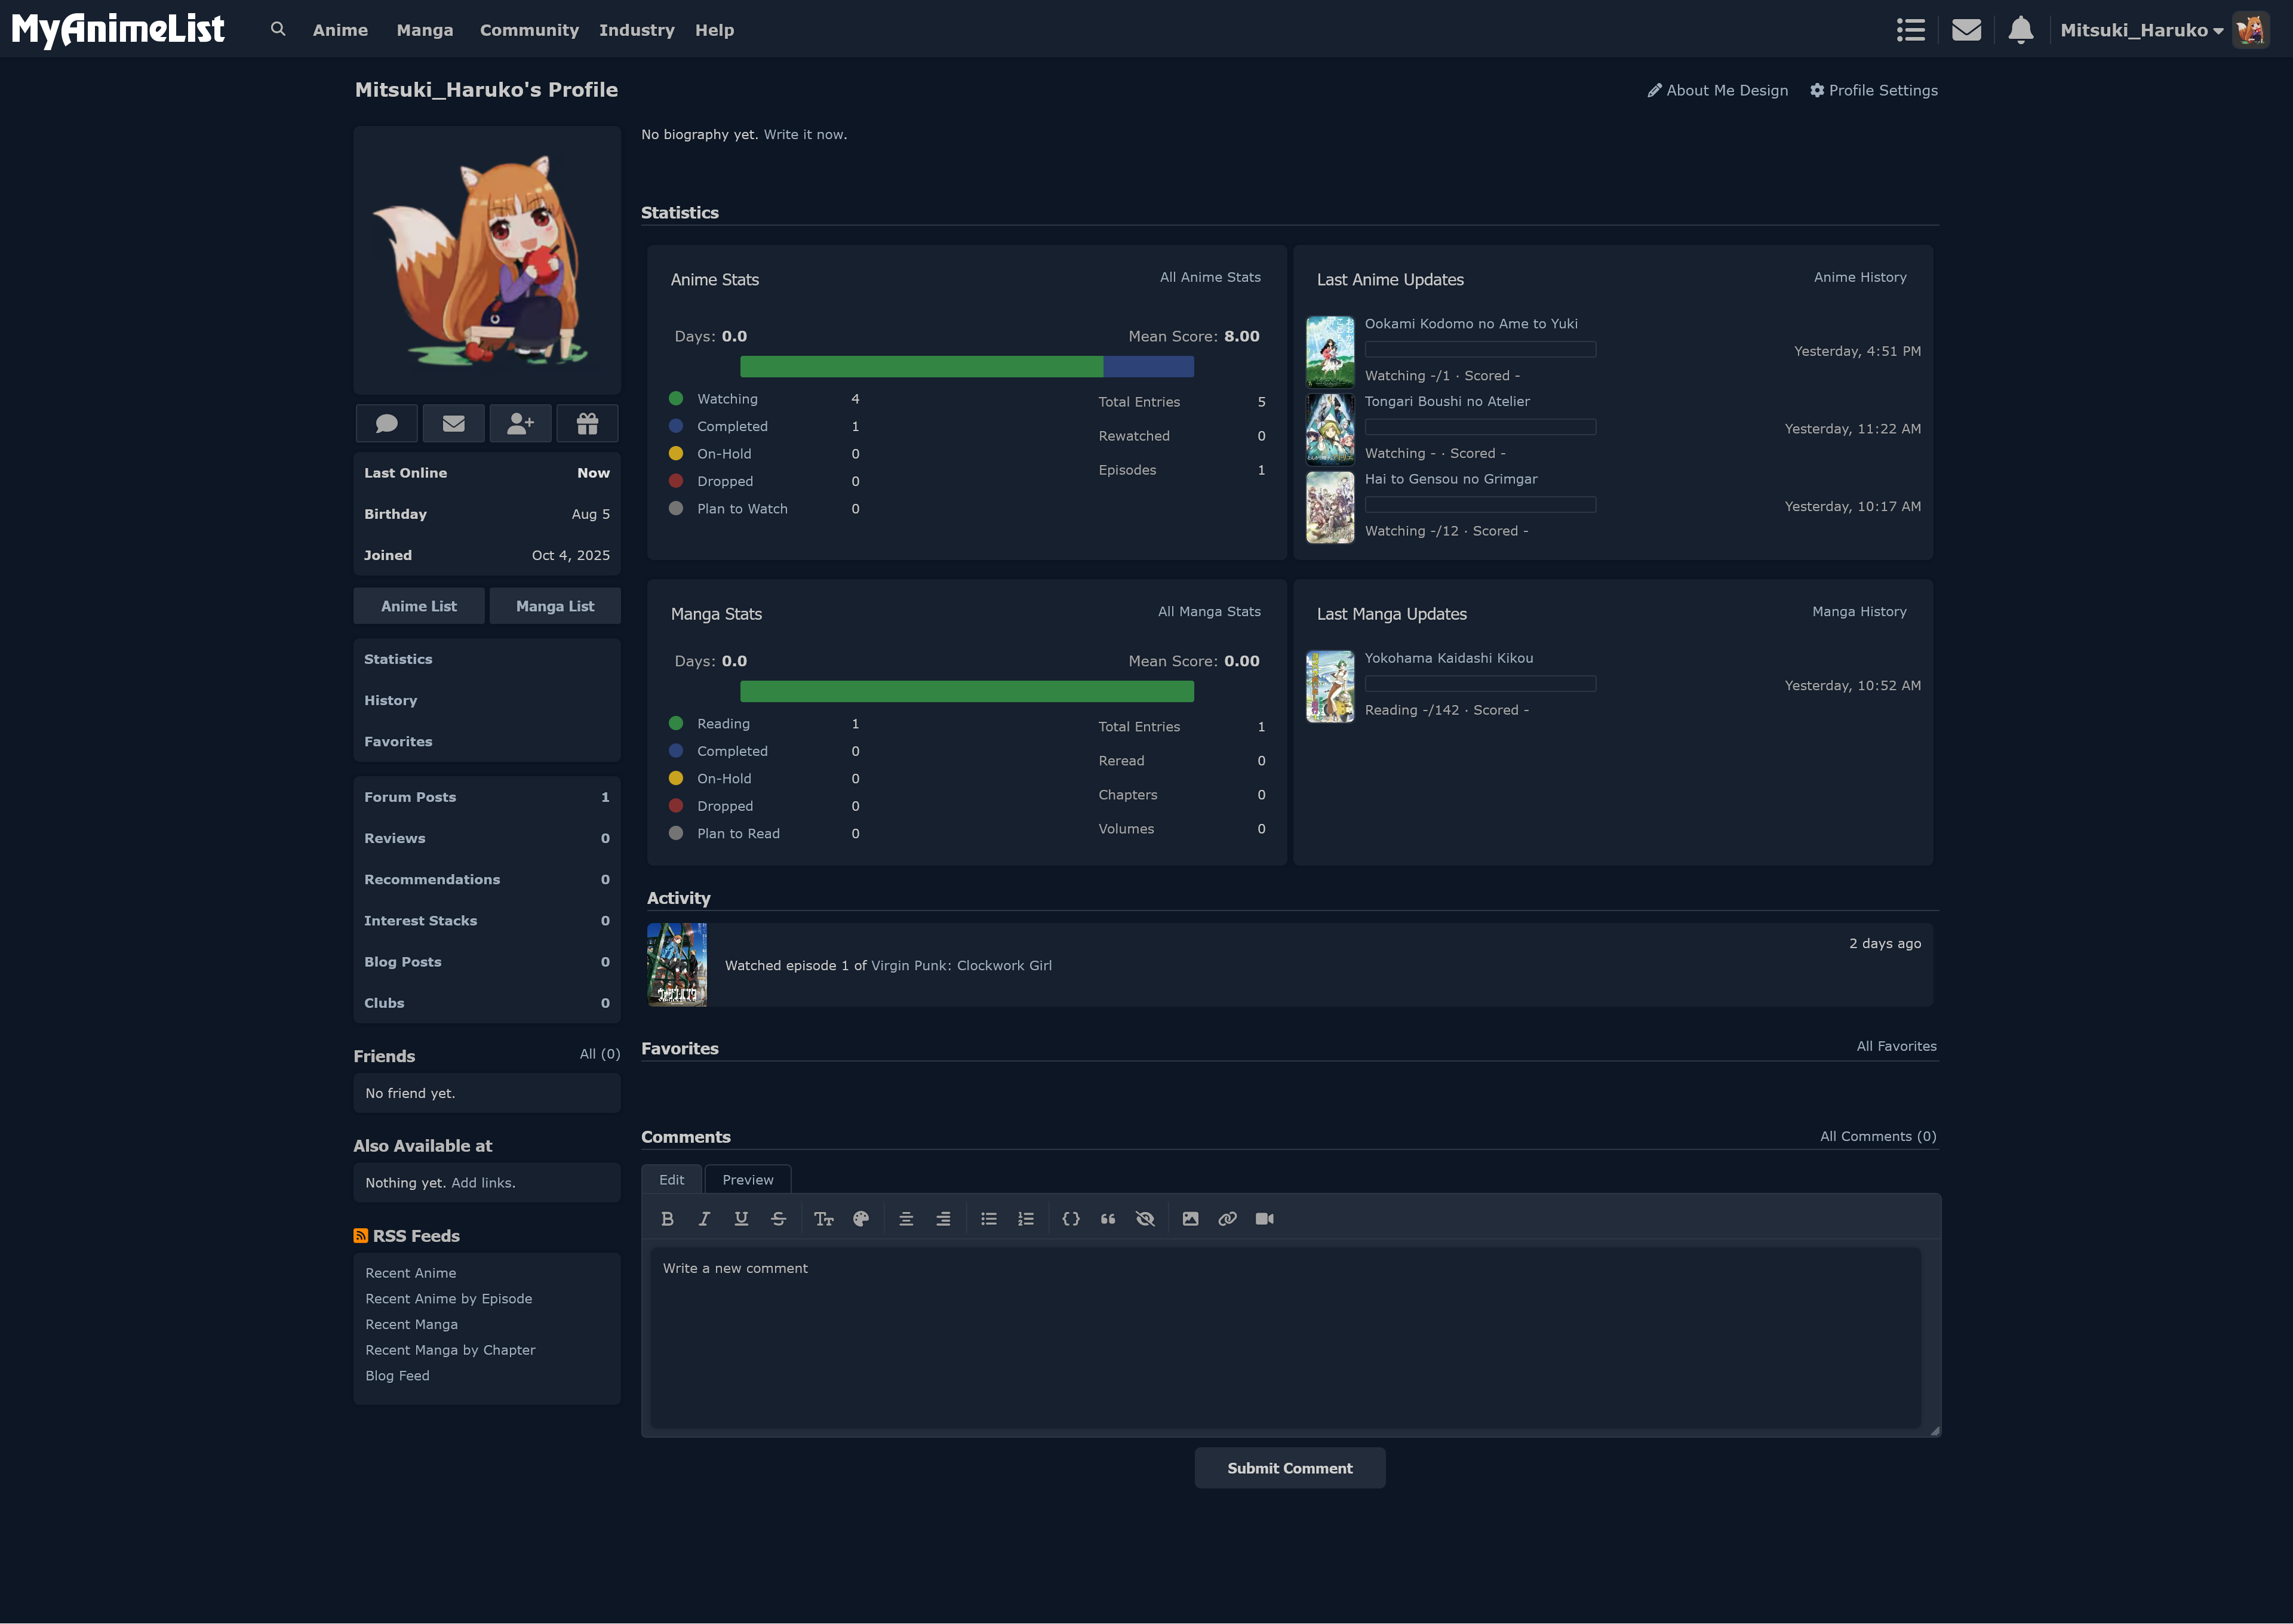
Task: Open the Community menu
Action: click(x=529, y=30)
